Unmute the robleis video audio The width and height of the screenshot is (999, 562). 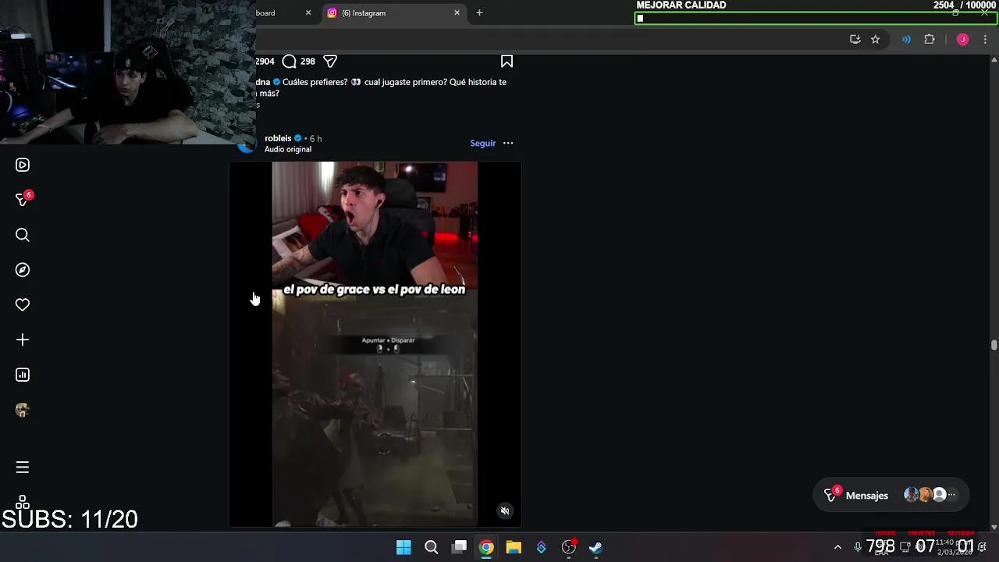[x=505, y=511]
